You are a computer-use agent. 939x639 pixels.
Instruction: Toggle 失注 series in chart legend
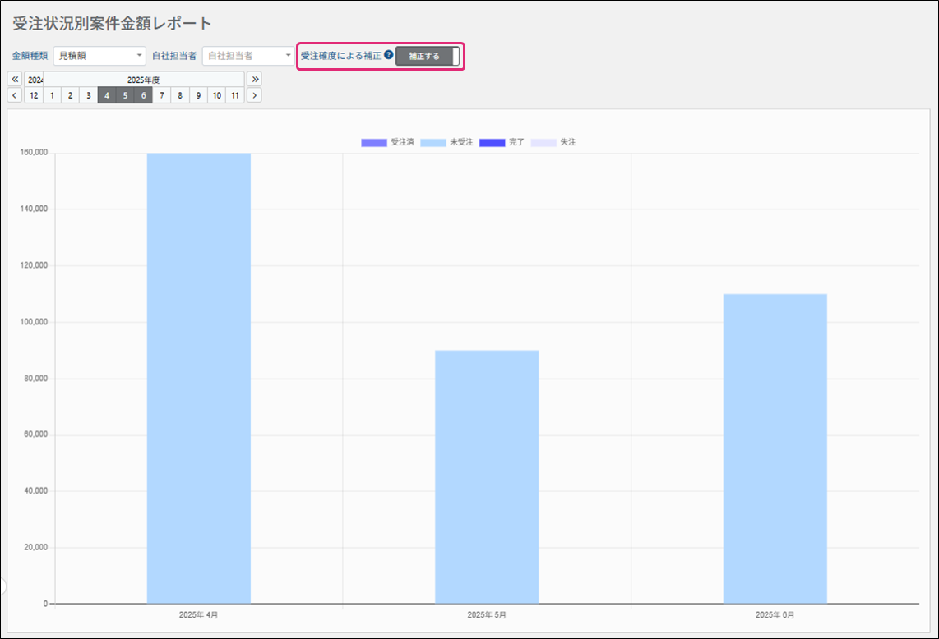pyautogui.click(x=553, y=142)
